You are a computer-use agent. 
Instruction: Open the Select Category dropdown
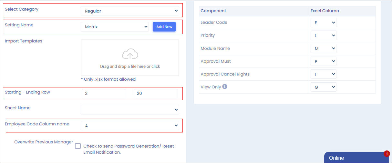(x=130, y=11)
